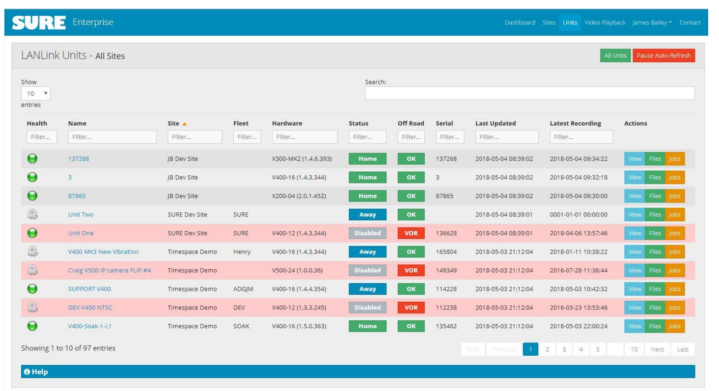Screen dimensions: 719x391
Task: Open the Contact page
Action: [x=690, y=23]
